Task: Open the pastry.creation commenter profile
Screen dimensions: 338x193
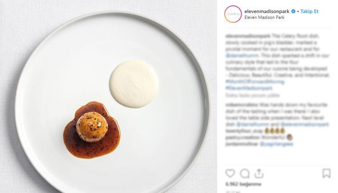Action: click(x=242, y=137)
